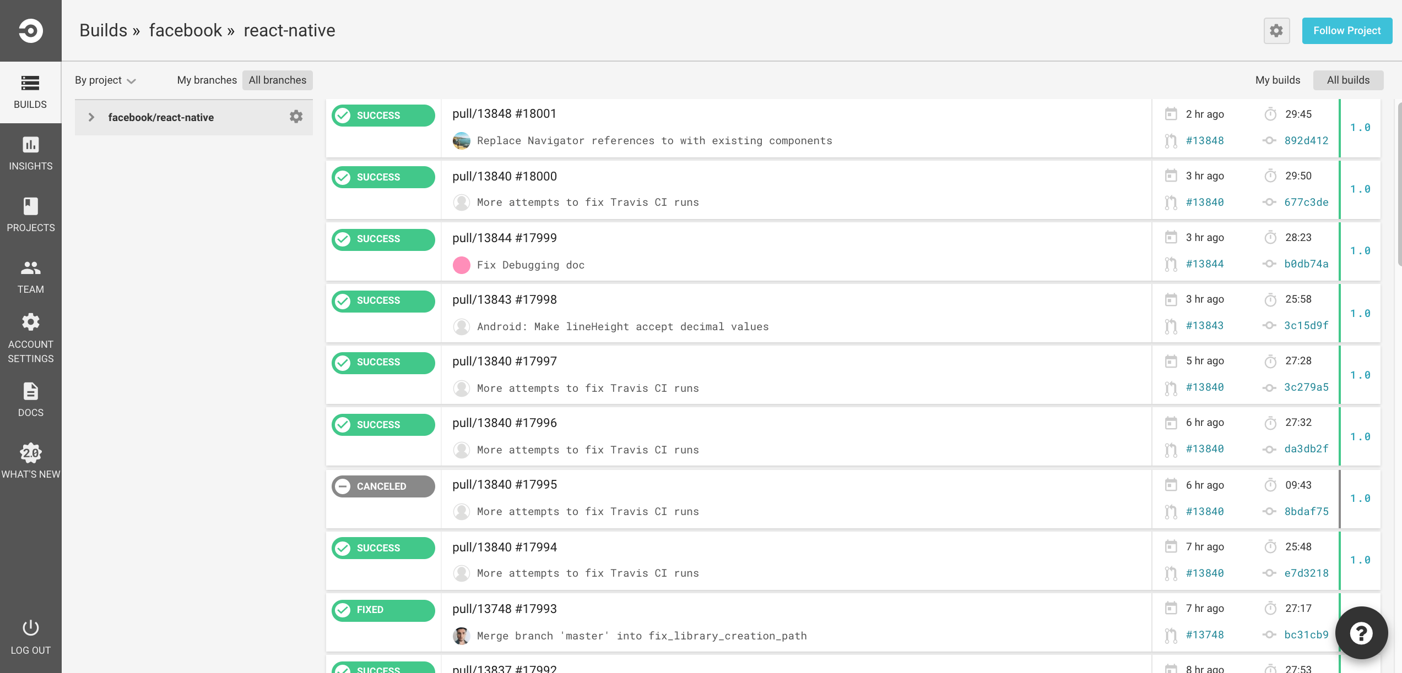Viewport: 1402px width, 673px height.
Task: Expand facebook/react-native branch list
Action: 91,117
